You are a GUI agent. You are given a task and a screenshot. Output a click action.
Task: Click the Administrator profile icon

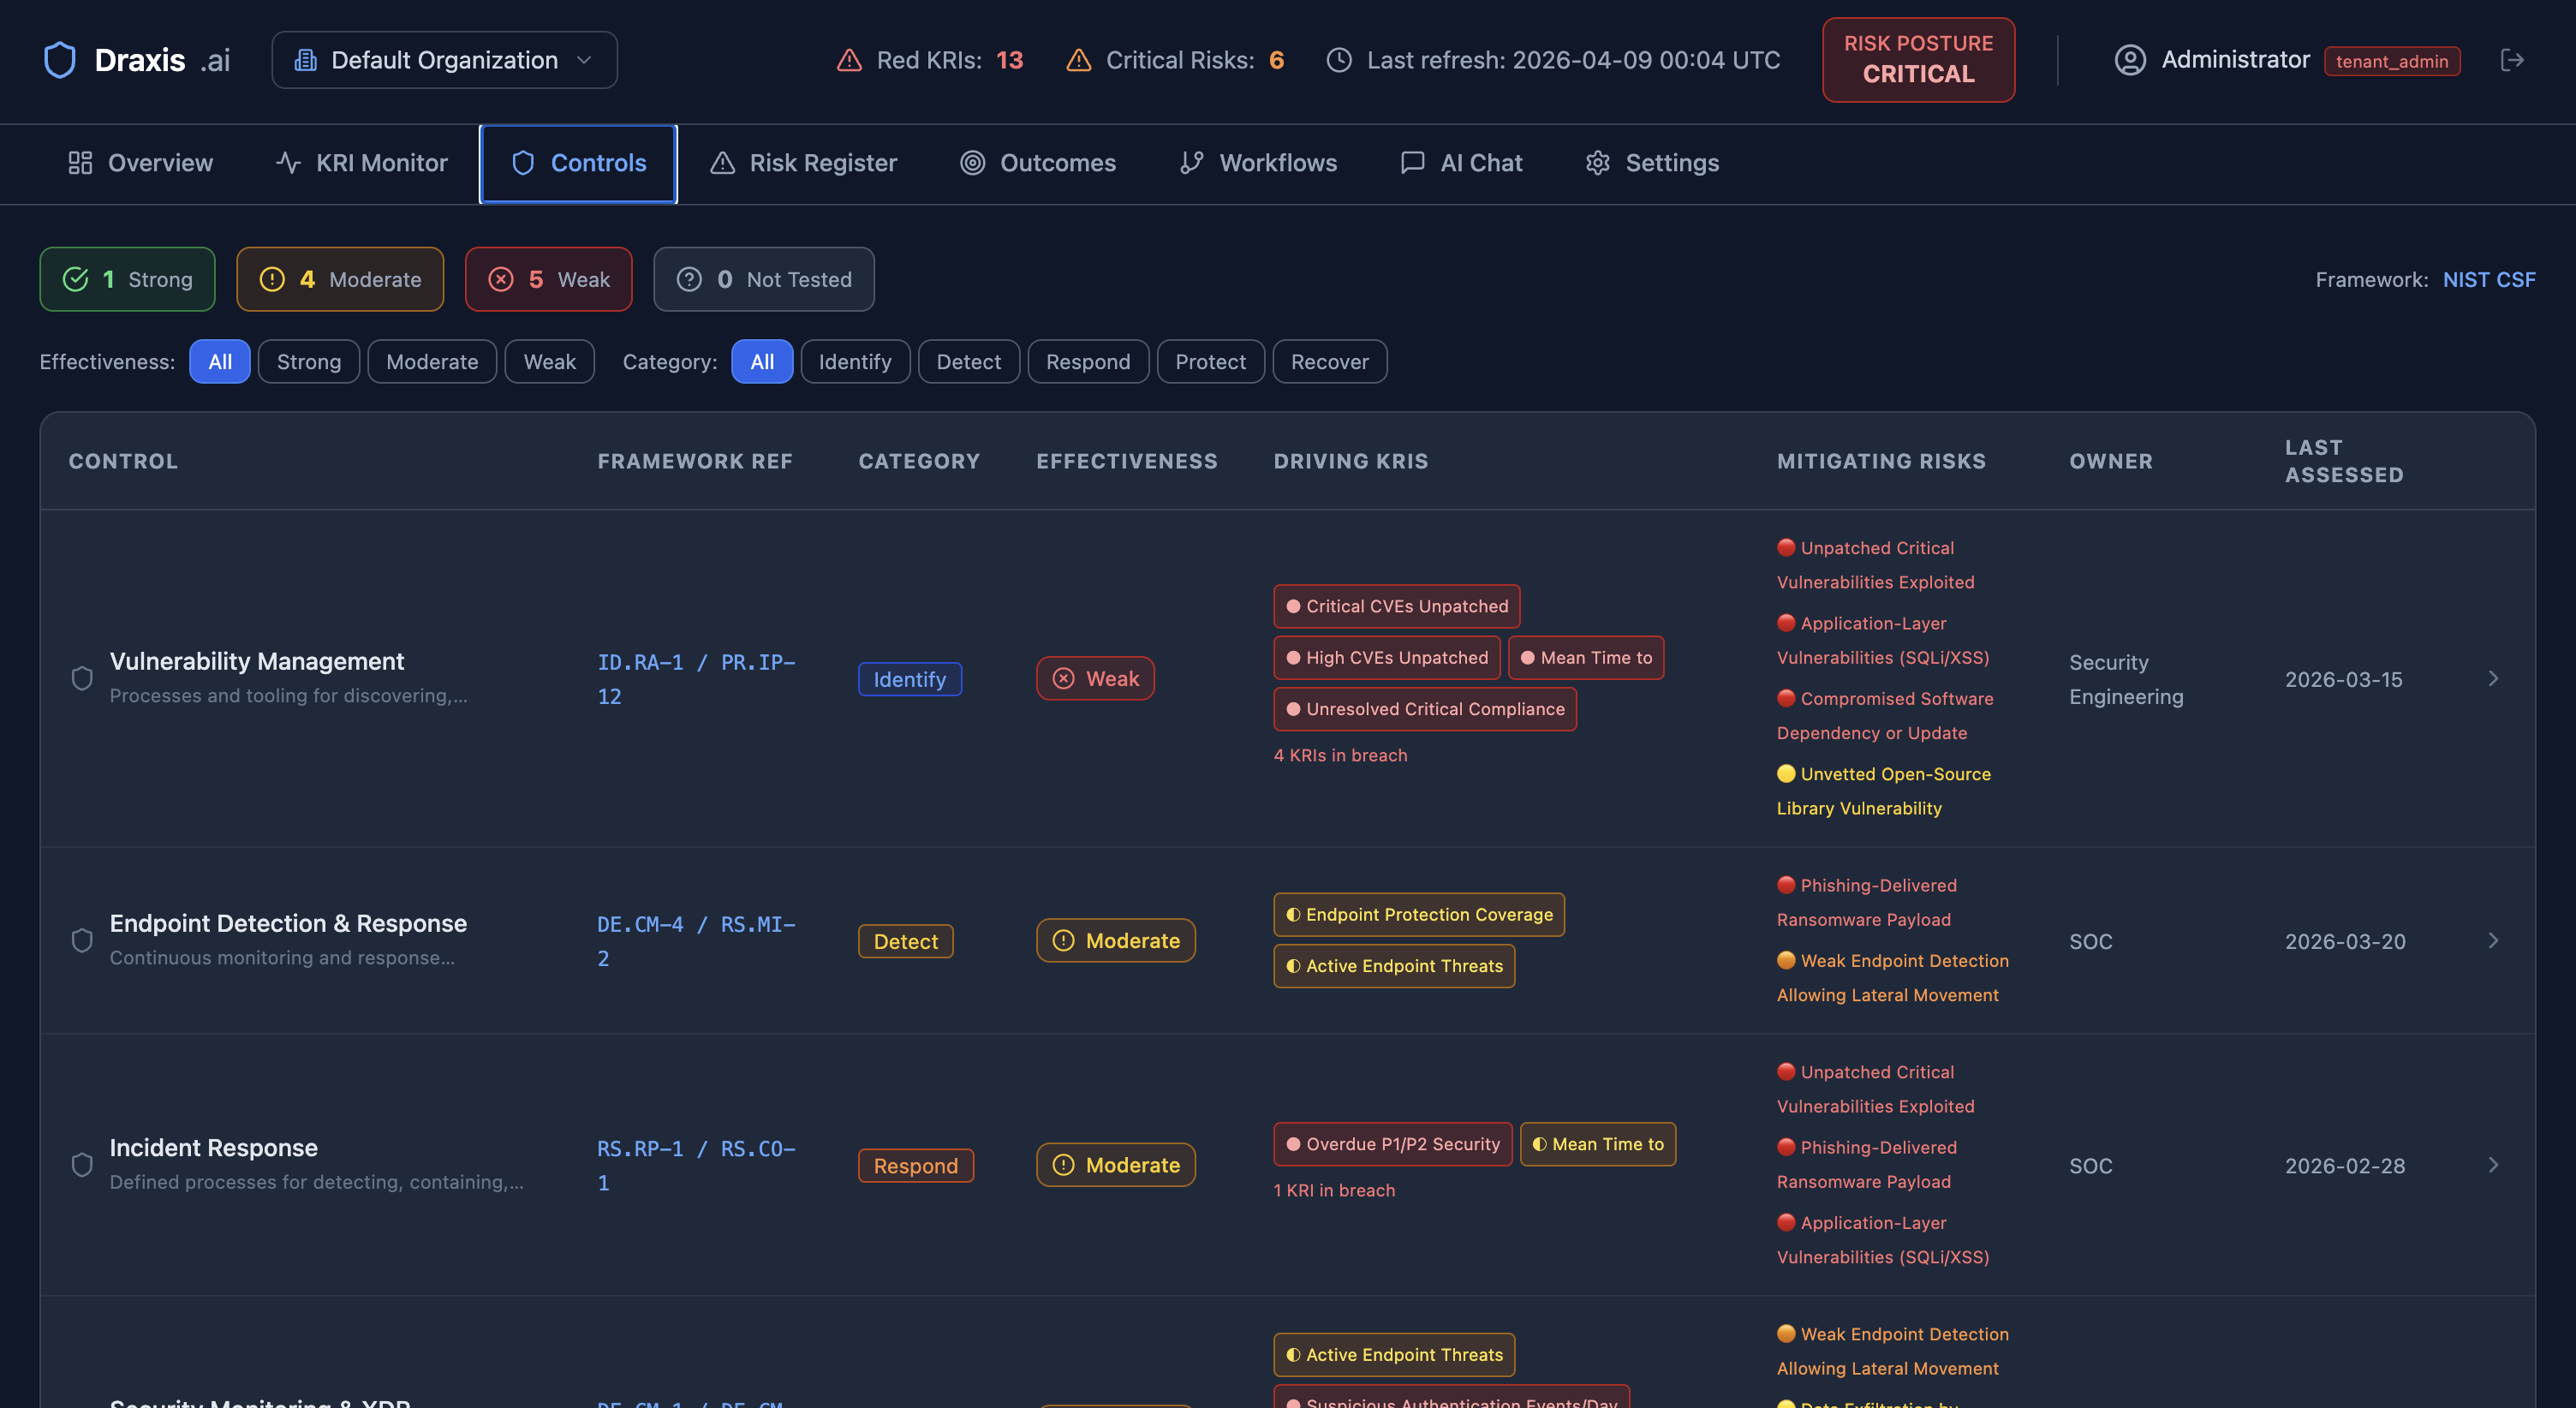2129,60
